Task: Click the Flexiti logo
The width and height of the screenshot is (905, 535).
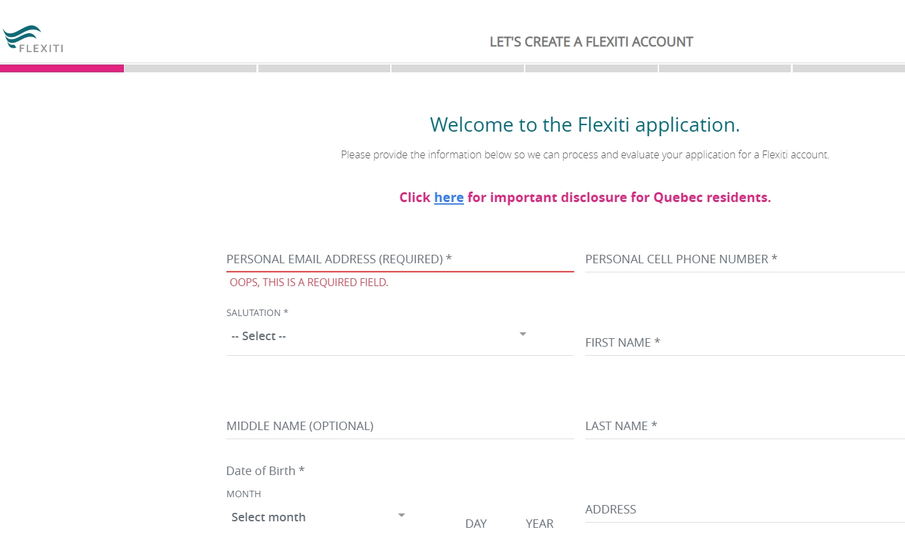Action: [33, 39]
